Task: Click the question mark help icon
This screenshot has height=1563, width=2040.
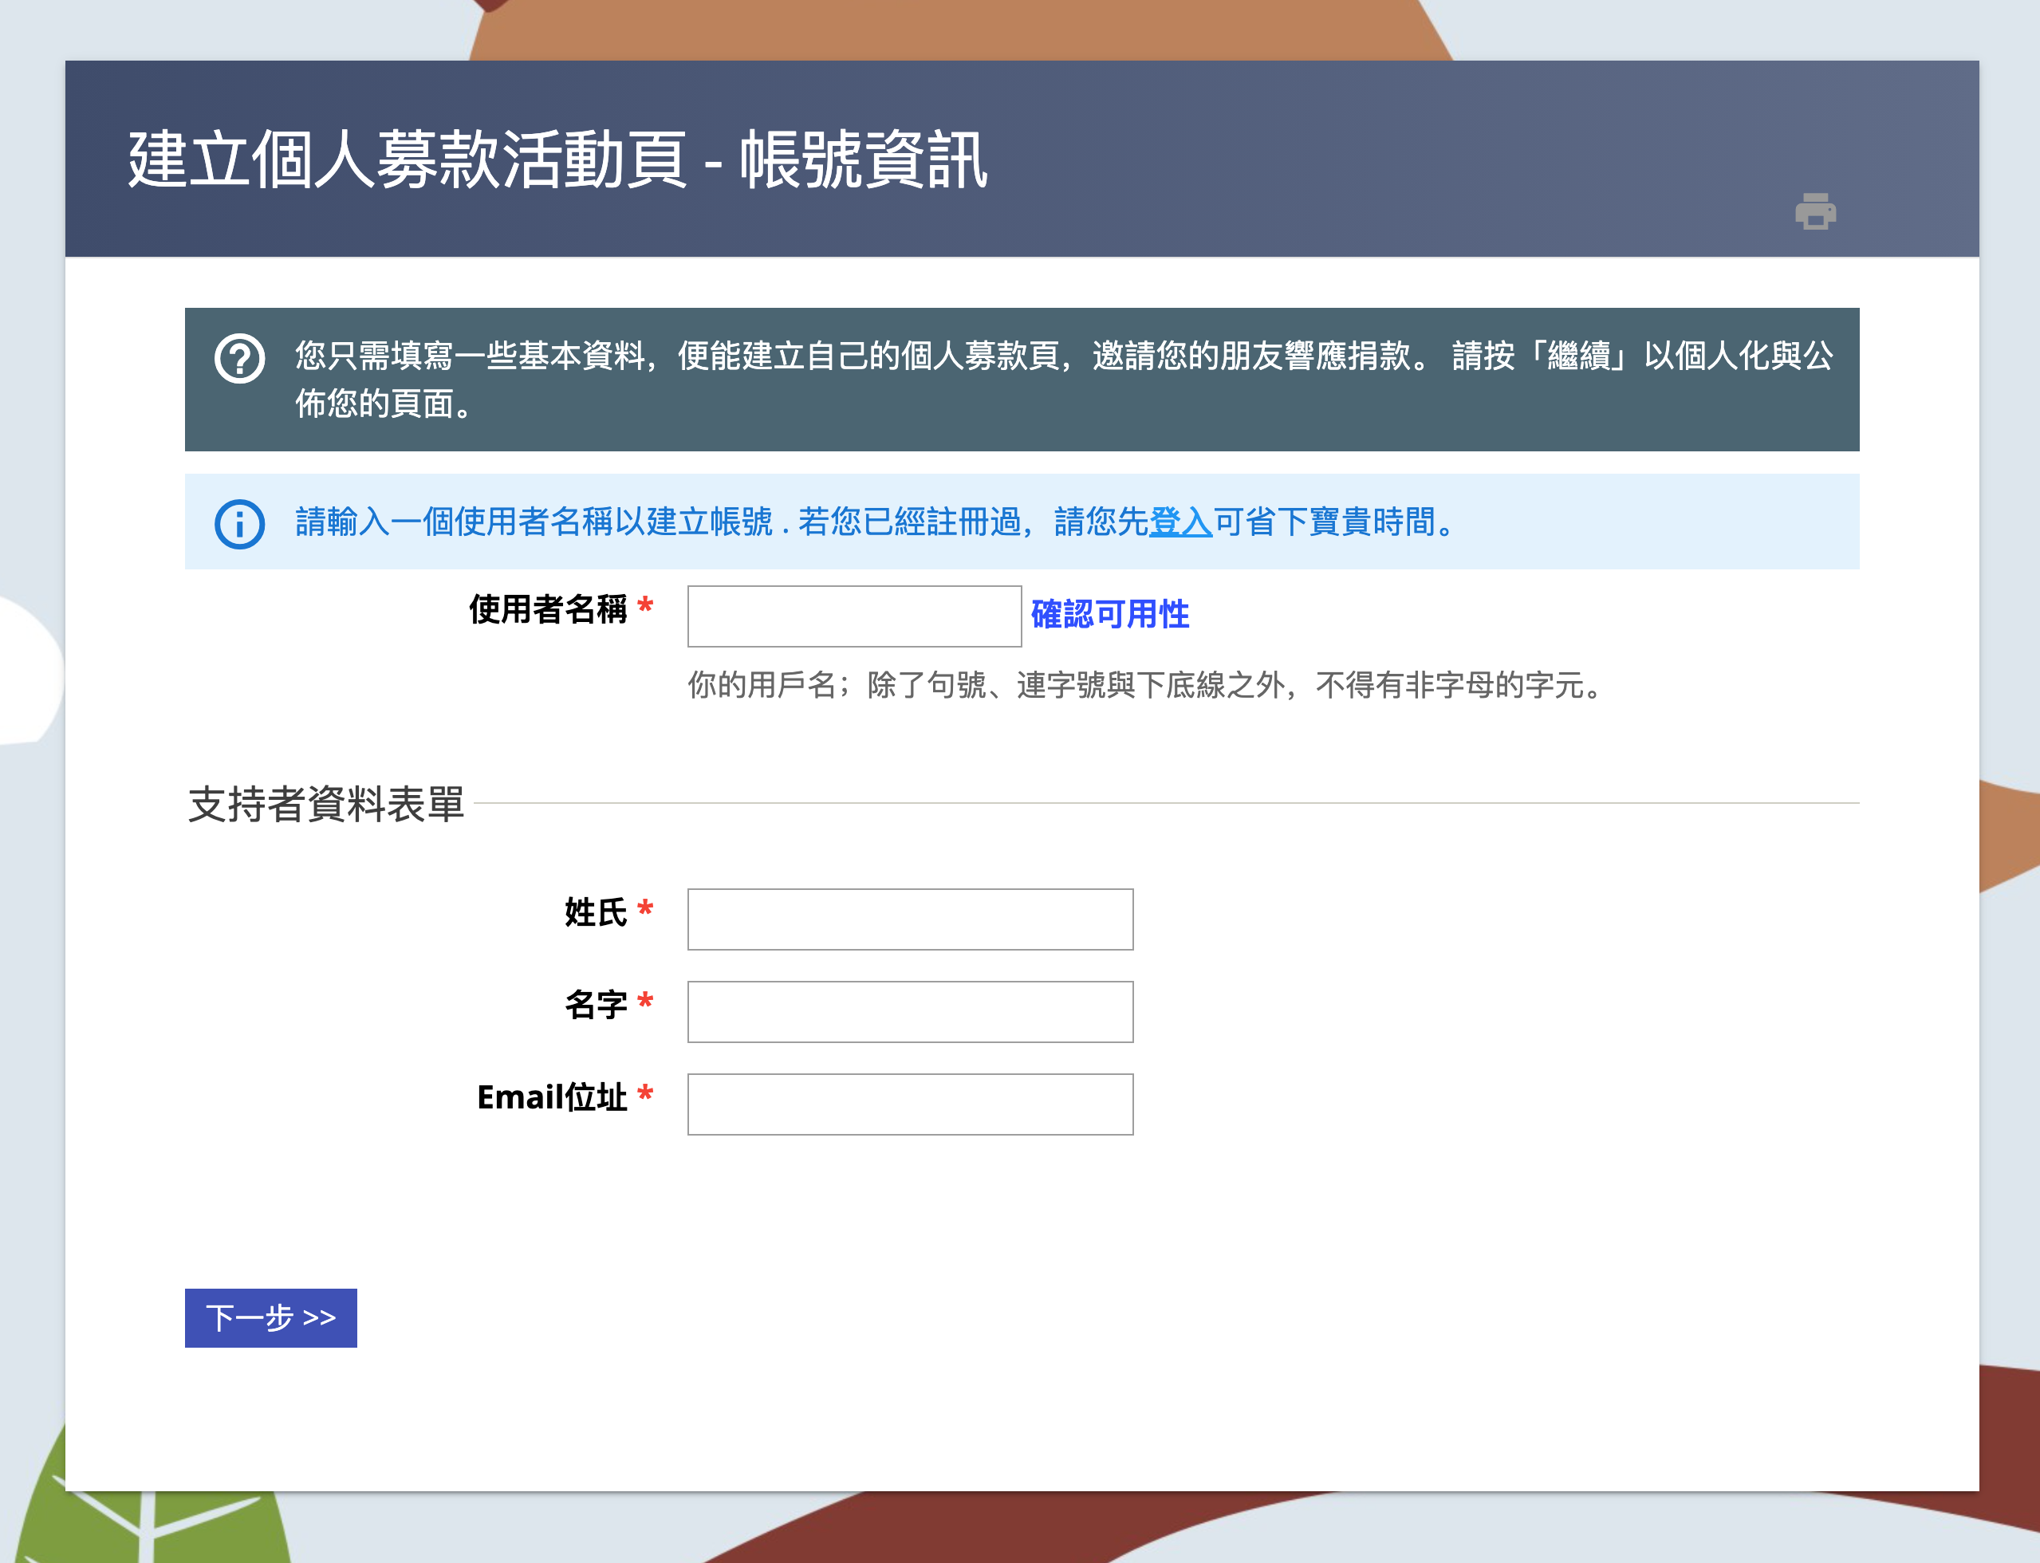Action: [240, 358]
